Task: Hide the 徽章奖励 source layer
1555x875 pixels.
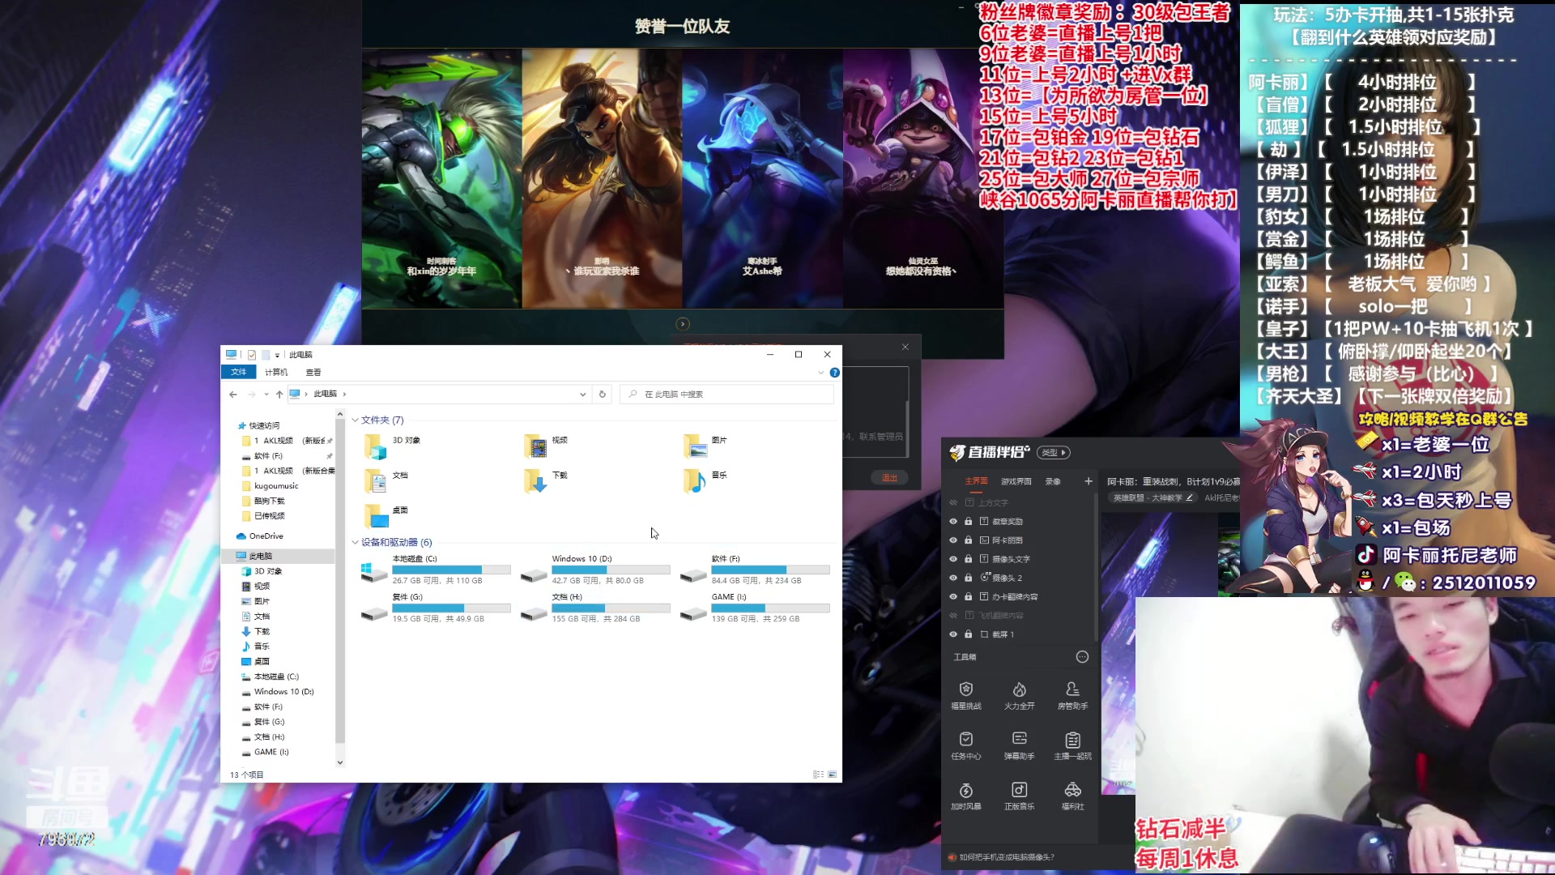Action: pyautogui.click(x=953, y=522)
